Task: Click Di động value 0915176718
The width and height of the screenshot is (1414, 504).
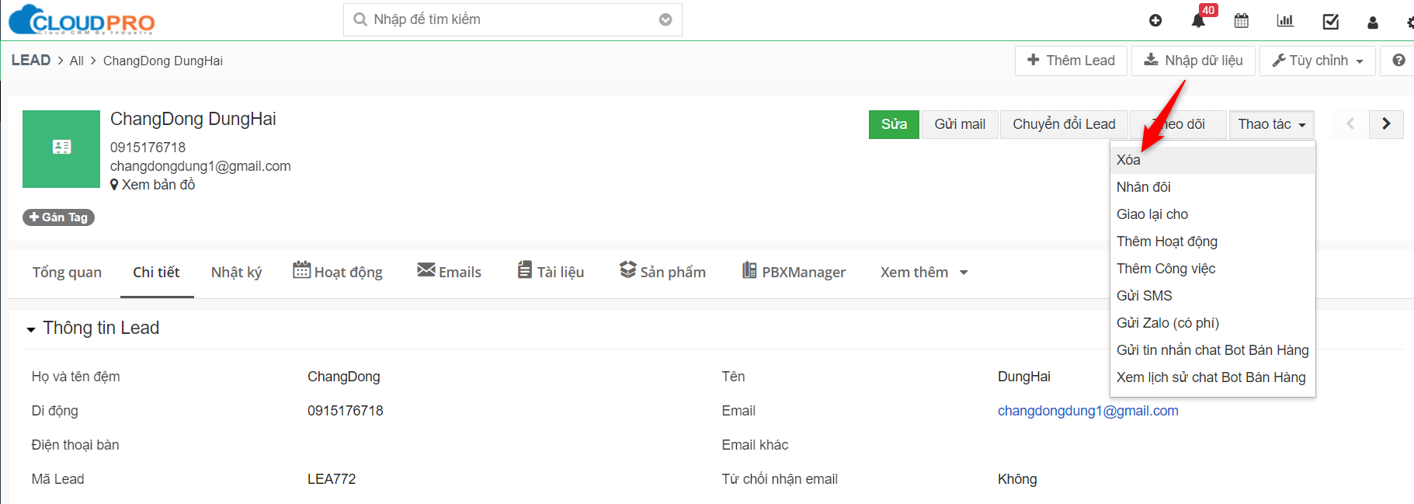Action: (346, 411)
